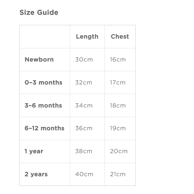Screen dimensions: 194x194
Task: Select the 30cm Newborn length cell
Action: (84, 59)
